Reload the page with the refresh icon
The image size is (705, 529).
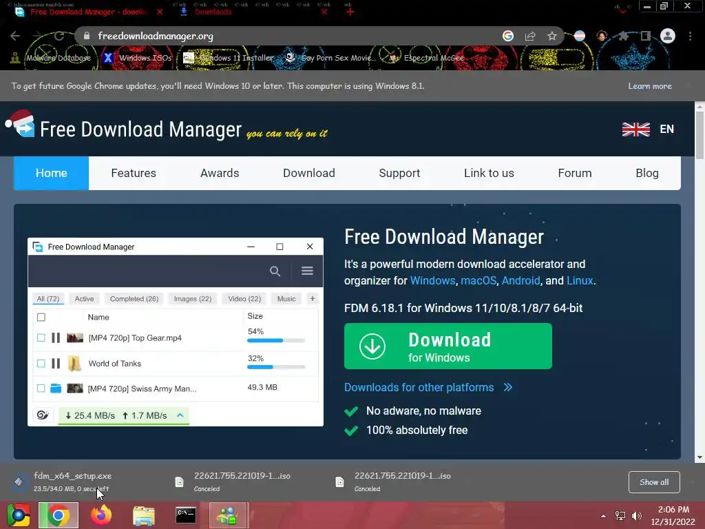click(59, 36)
